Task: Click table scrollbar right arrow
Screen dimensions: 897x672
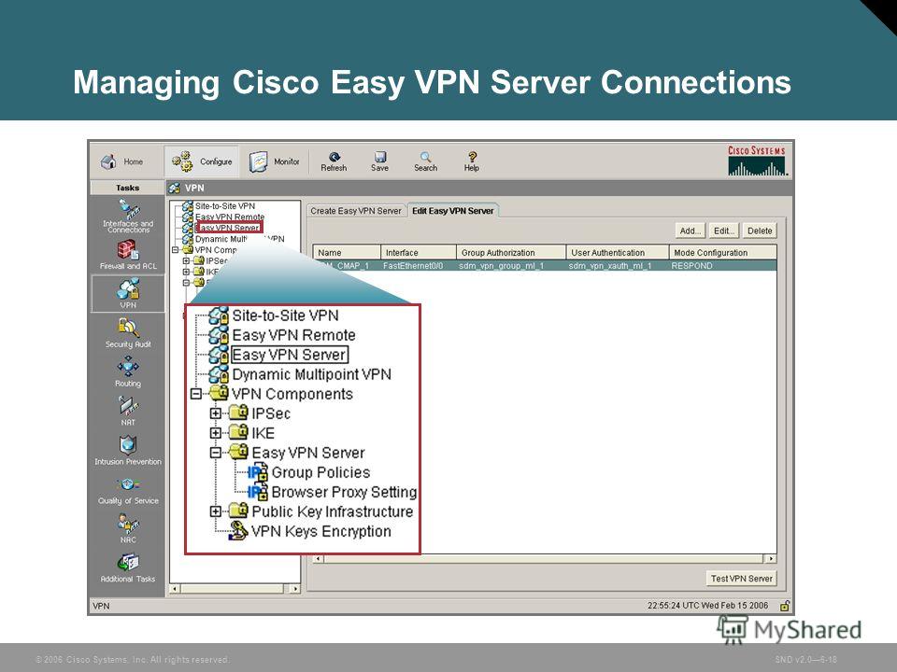Action: coord(771,559)
